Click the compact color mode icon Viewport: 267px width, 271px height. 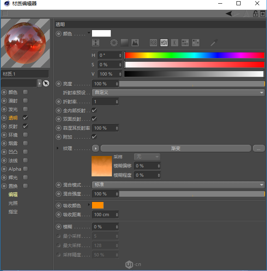pos(96,43)
